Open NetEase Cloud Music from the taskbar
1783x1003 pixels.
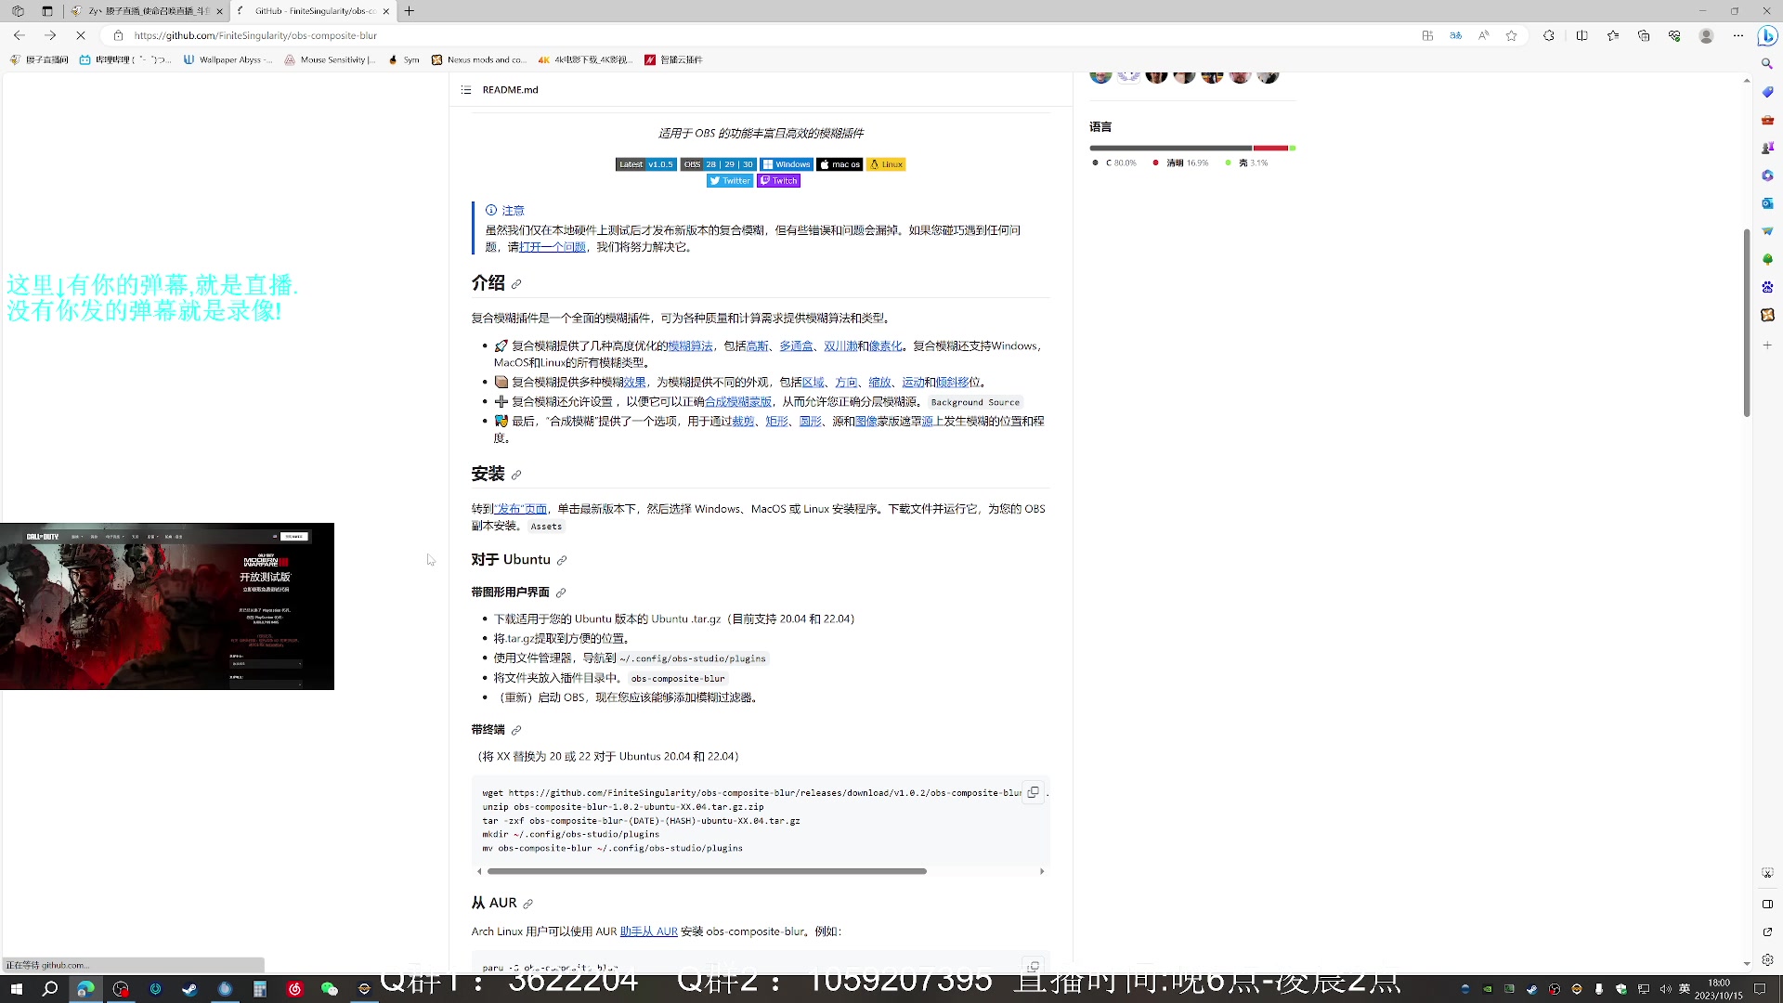294,989
